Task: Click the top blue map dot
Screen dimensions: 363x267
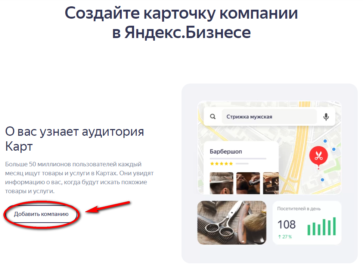Action: (325, 141)
